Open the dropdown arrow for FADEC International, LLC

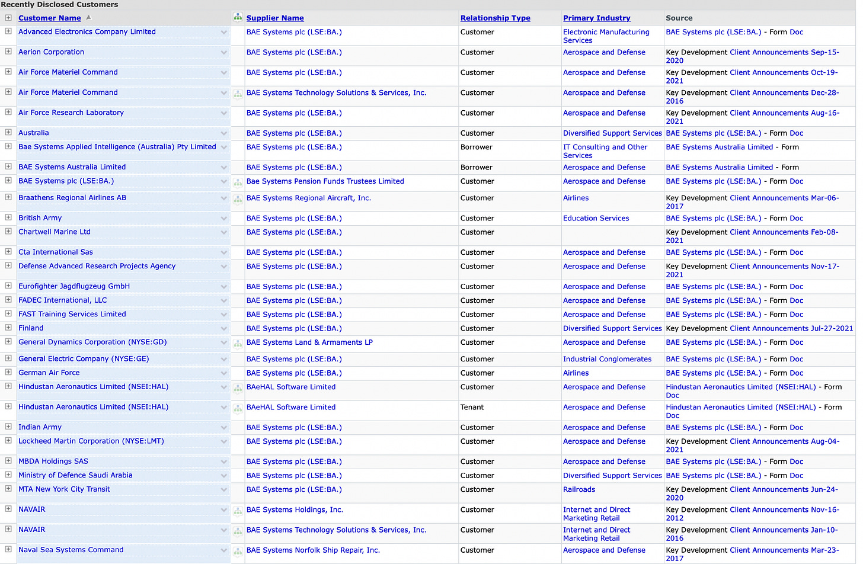224,301
